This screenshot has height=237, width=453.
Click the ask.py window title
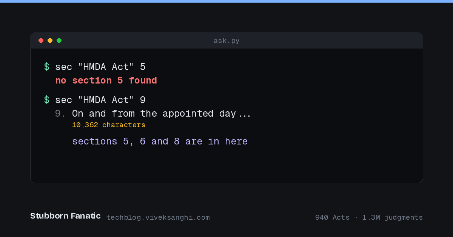[x=226, y=41]
